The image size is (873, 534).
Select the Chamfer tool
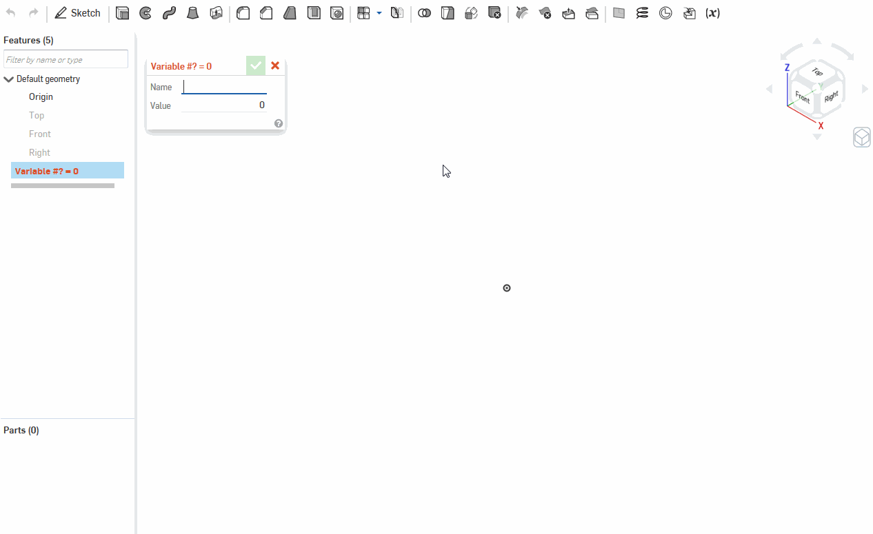coord(266,13)
